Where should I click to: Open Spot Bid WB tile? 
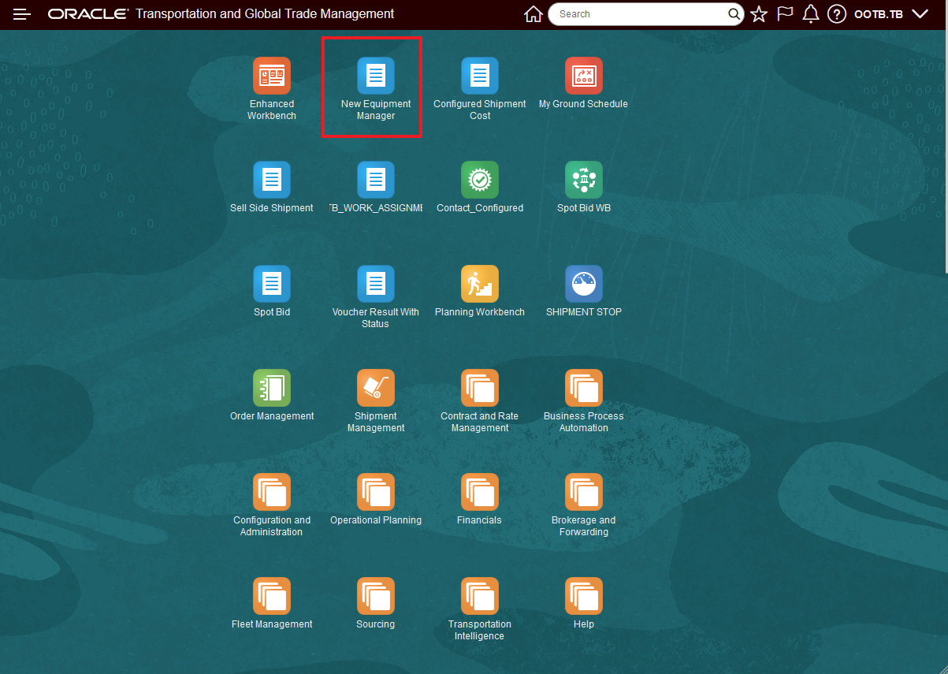click(584, 180)
